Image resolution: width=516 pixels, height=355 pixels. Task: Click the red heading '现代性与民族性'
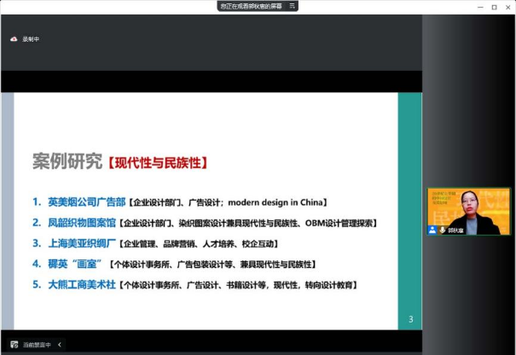pyautogui.click(x=158, y=163)
